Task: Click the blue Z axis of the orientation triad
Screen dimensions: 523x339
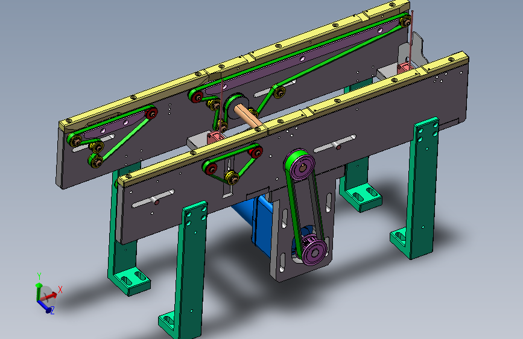Action: (45, 306)
